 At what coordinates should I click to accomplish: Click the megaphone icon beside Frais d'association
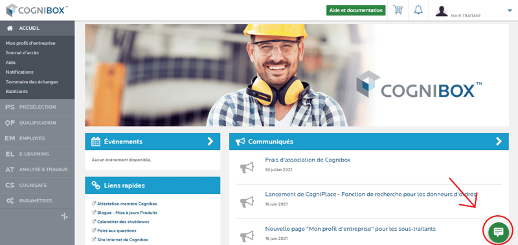[x=247, y=167]
